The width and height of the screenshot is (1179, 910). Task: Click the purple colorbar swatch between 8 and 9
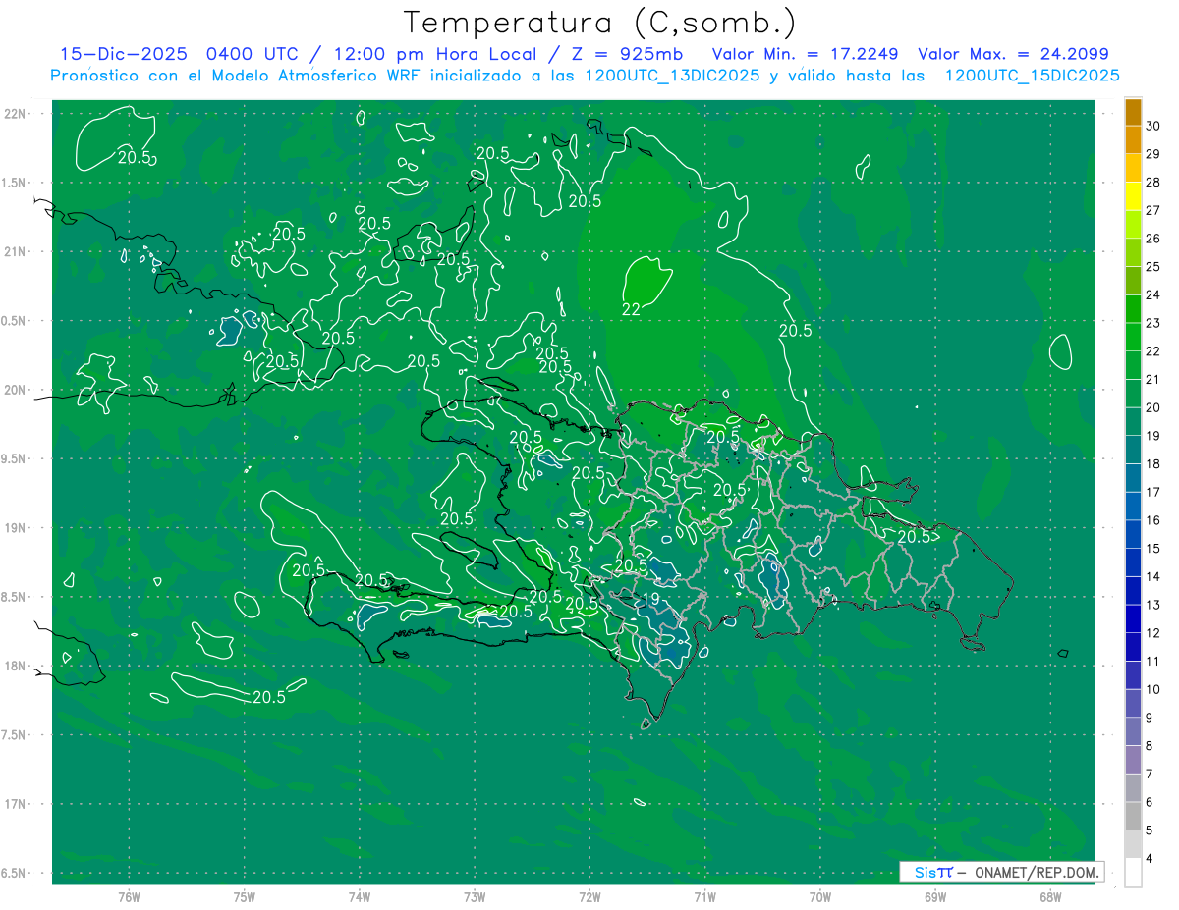1133,732
